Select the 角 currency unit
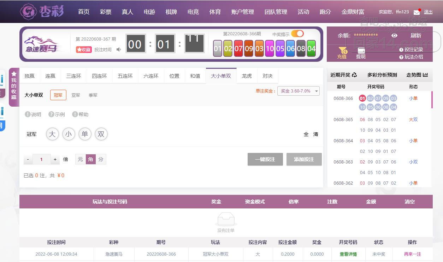443x262 pixels. pos(91,160)
